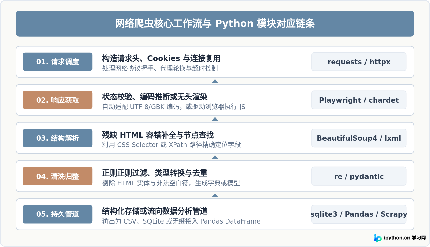
Task: Select the 03. 结构解析 step label
Action: (57, 138)
